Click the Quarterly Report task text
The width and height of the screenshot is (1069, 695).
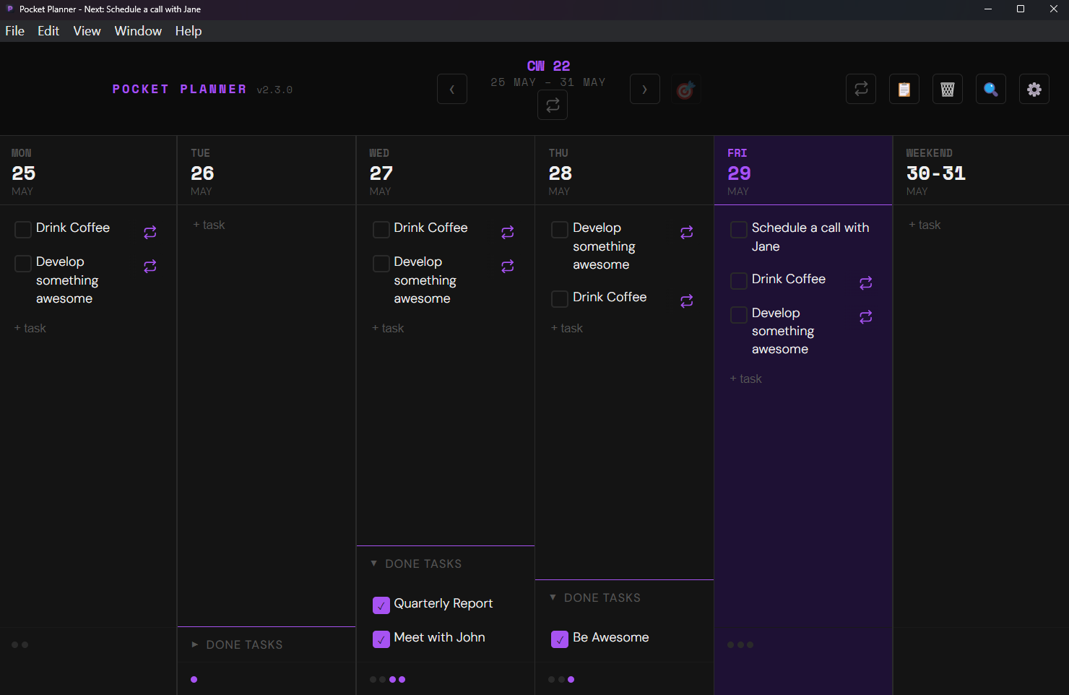click(x=443, y=604)
